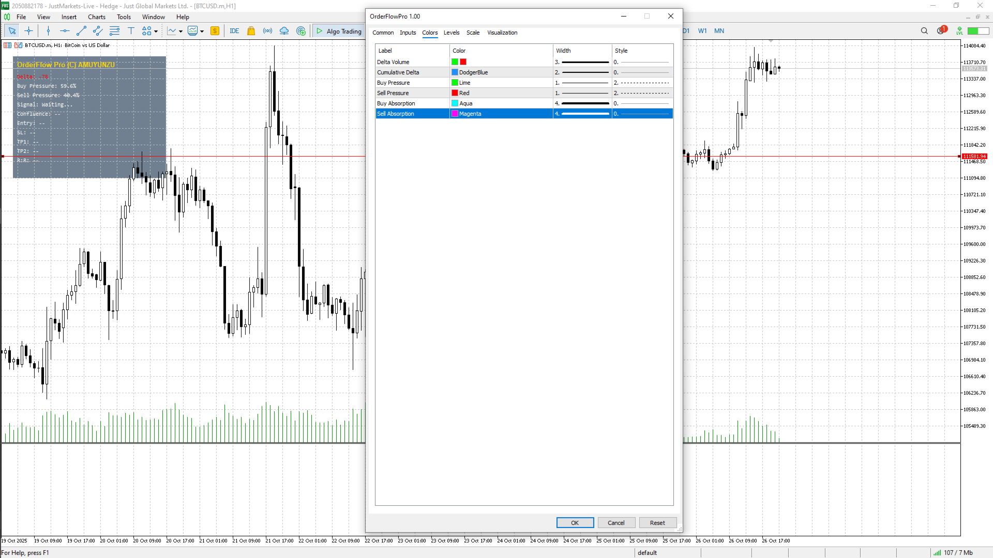Select the MN timeframe button
The height and width of the screenshot is (558, 993).
click(x=719, y=31)
